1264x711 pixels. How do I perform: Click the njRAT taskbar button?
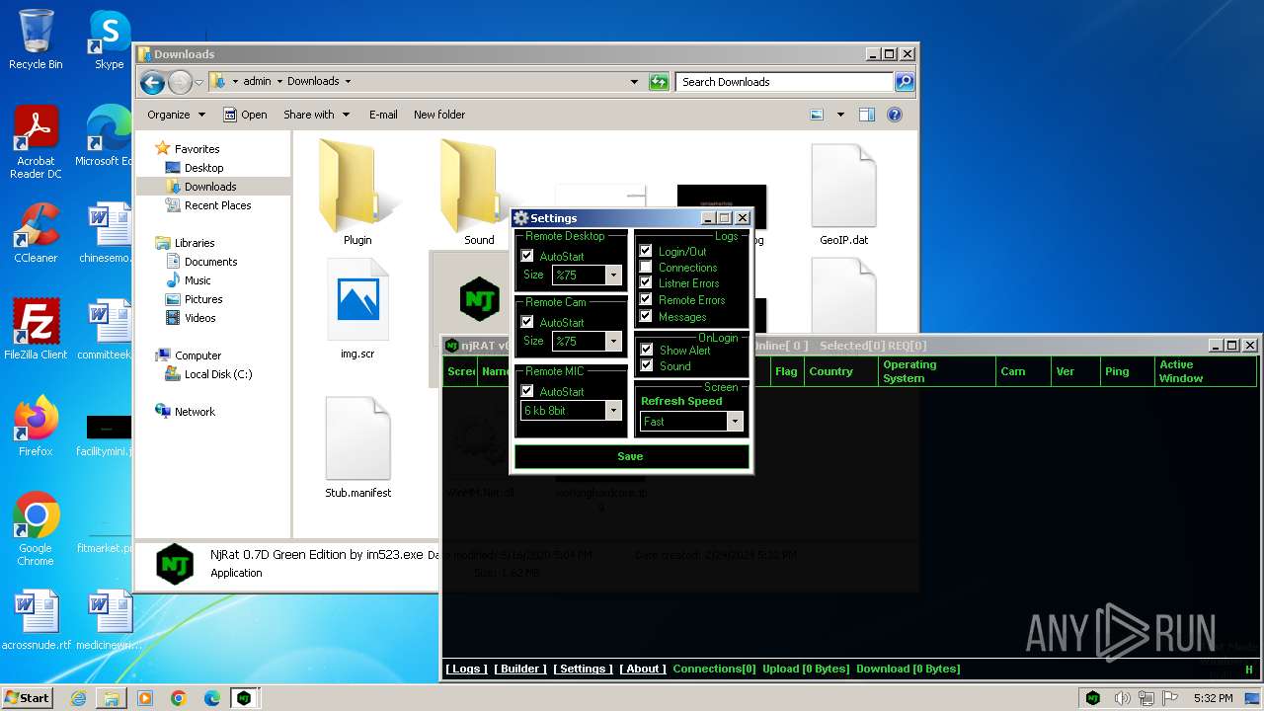click(x=244, y=698)
